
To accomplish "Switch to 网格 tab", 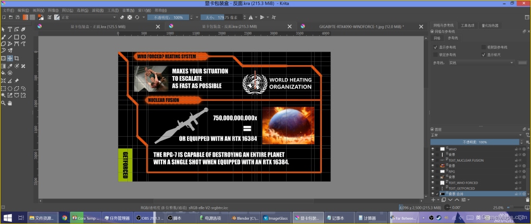I will click(437, 39).
